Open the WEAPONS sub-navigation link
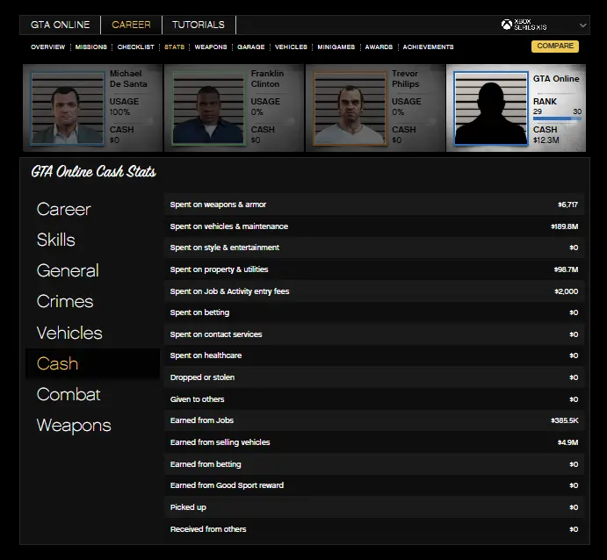The height and width of the screenshot is (560, 607). [x=211, y=47]
